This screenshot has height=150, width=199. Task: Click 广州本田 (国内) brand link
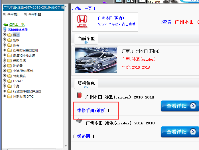[111, 18]
